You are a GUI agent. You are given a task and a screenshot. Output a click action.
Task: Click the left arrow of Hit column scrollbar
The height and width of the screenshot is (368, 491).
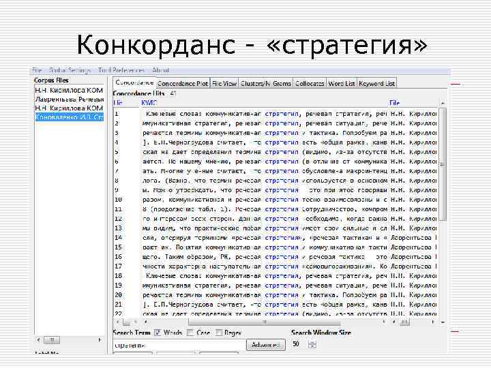[x=118, y=322]
